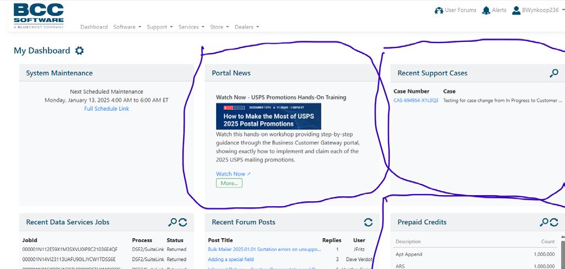Open Bulk Mailer 2025.01.01 Sortation errors post
This screenshot has width=565, height=269.
[x=265, y=249]
